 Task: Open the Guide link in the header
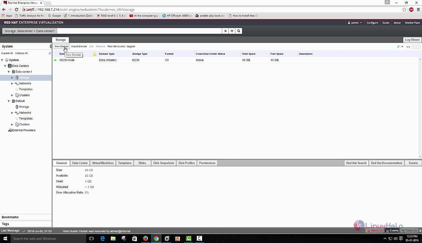[x=386, y=23]
